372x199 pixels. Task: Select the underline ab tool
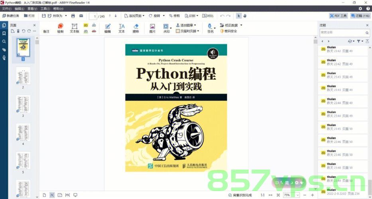[x=86, y=31]
